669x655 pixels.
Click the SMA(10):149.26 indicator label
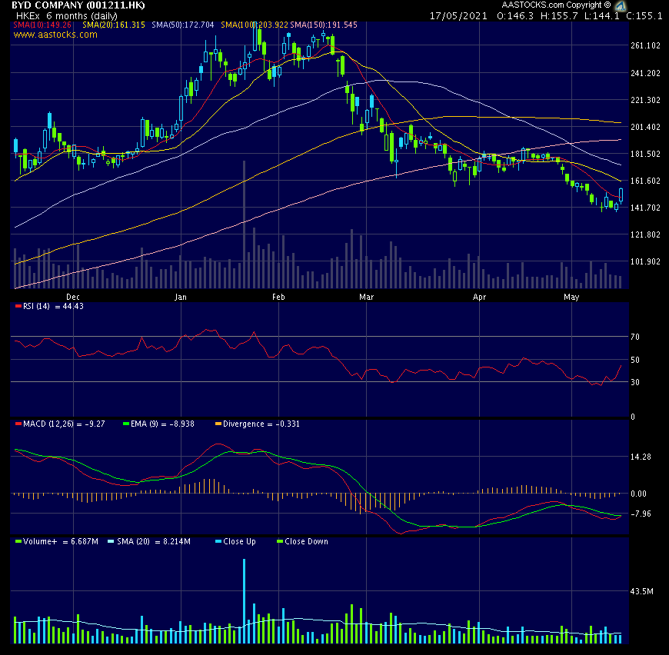point(42,25)
